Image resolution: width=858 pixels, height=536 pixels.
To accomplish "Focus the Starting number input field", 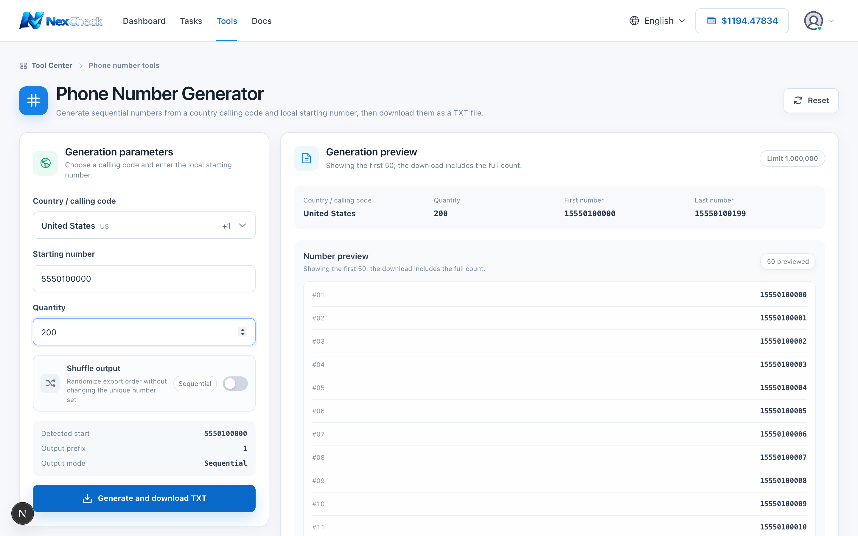I will tap(144, 279).
